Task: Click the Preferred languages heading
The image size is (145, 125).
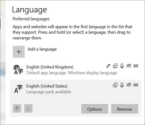Action: pyautogui.click(x=31, y=19)
